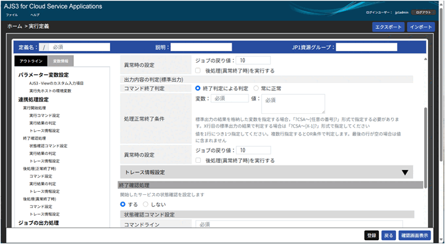Click the scroll-up arrow of the form panel

coord(425,59)
